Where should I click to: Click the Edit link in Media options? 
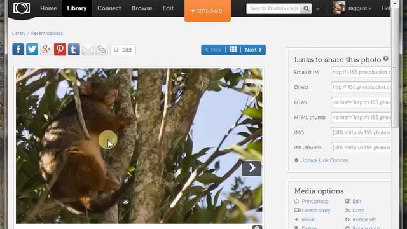[x=357, y=201]
